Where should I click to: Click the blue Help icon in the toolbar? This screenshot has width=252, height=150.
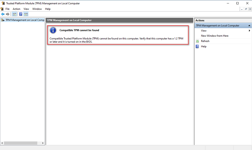click(x=21, y=14)
